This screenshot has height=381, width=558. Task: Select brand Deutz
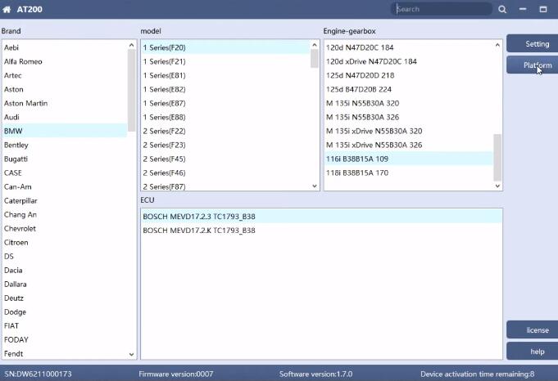(65, 298)
